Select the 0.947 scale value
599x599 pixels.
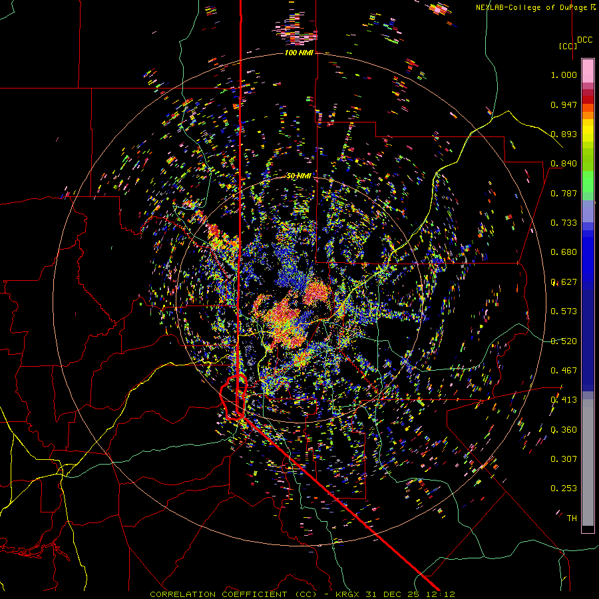coord(564,104)
